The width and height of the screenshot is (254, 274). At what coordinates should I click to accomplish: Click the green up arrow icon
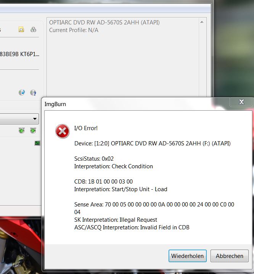pyautogui.click(x=21, y=131)
